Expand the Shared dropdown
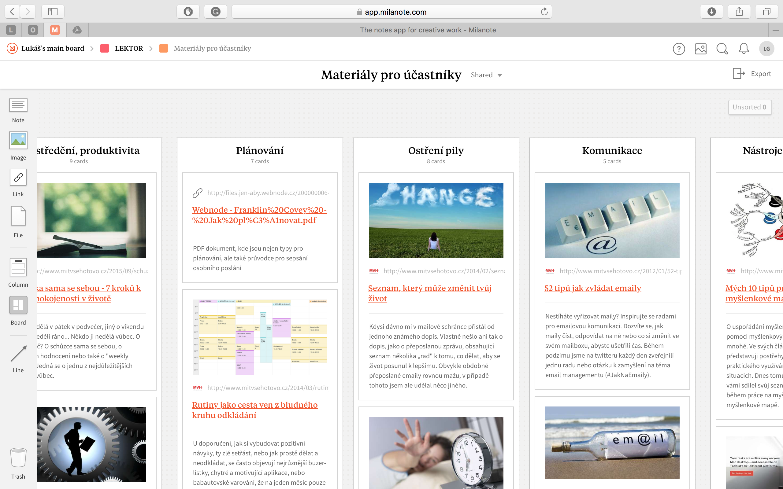This screenshot has height=489, width=783. 486,75
